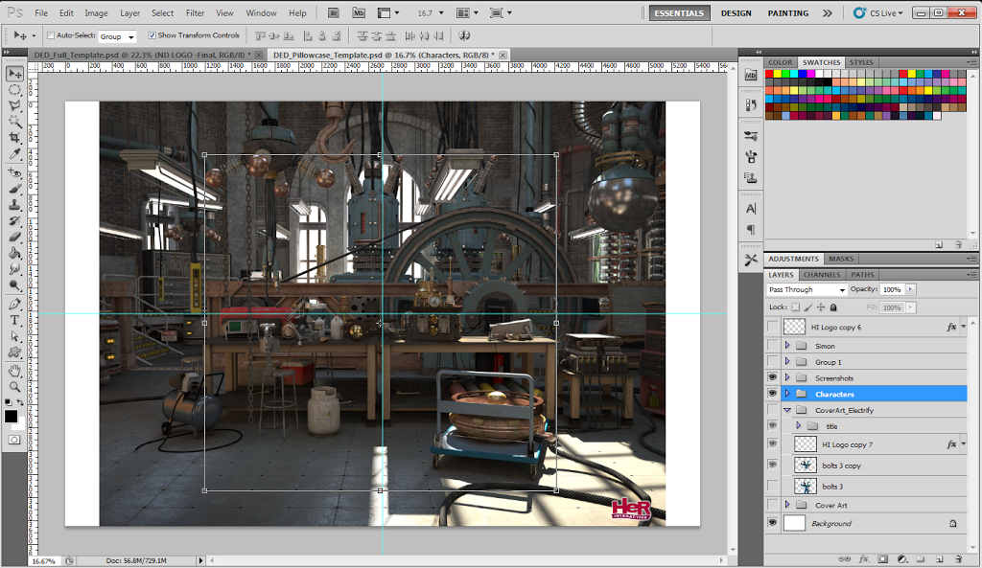The image size is (982, 568).
Task: Select the Paint Bucket tool
Action: click(14, 253)
